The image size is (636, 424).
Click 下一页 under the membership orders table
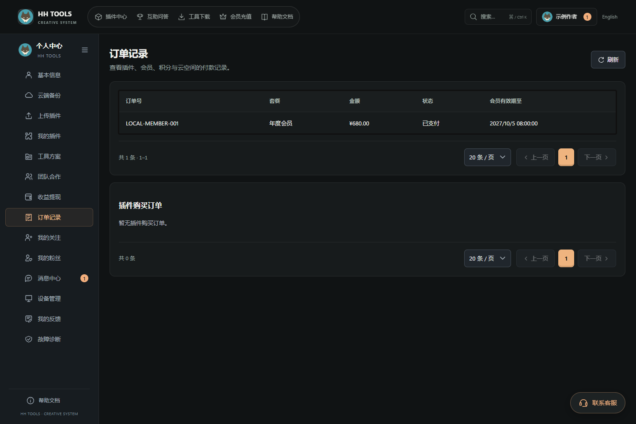(597, 157)
